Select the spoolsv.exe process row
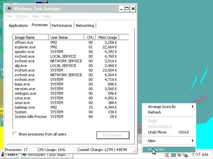213x159 pixels. pos(66,52)
